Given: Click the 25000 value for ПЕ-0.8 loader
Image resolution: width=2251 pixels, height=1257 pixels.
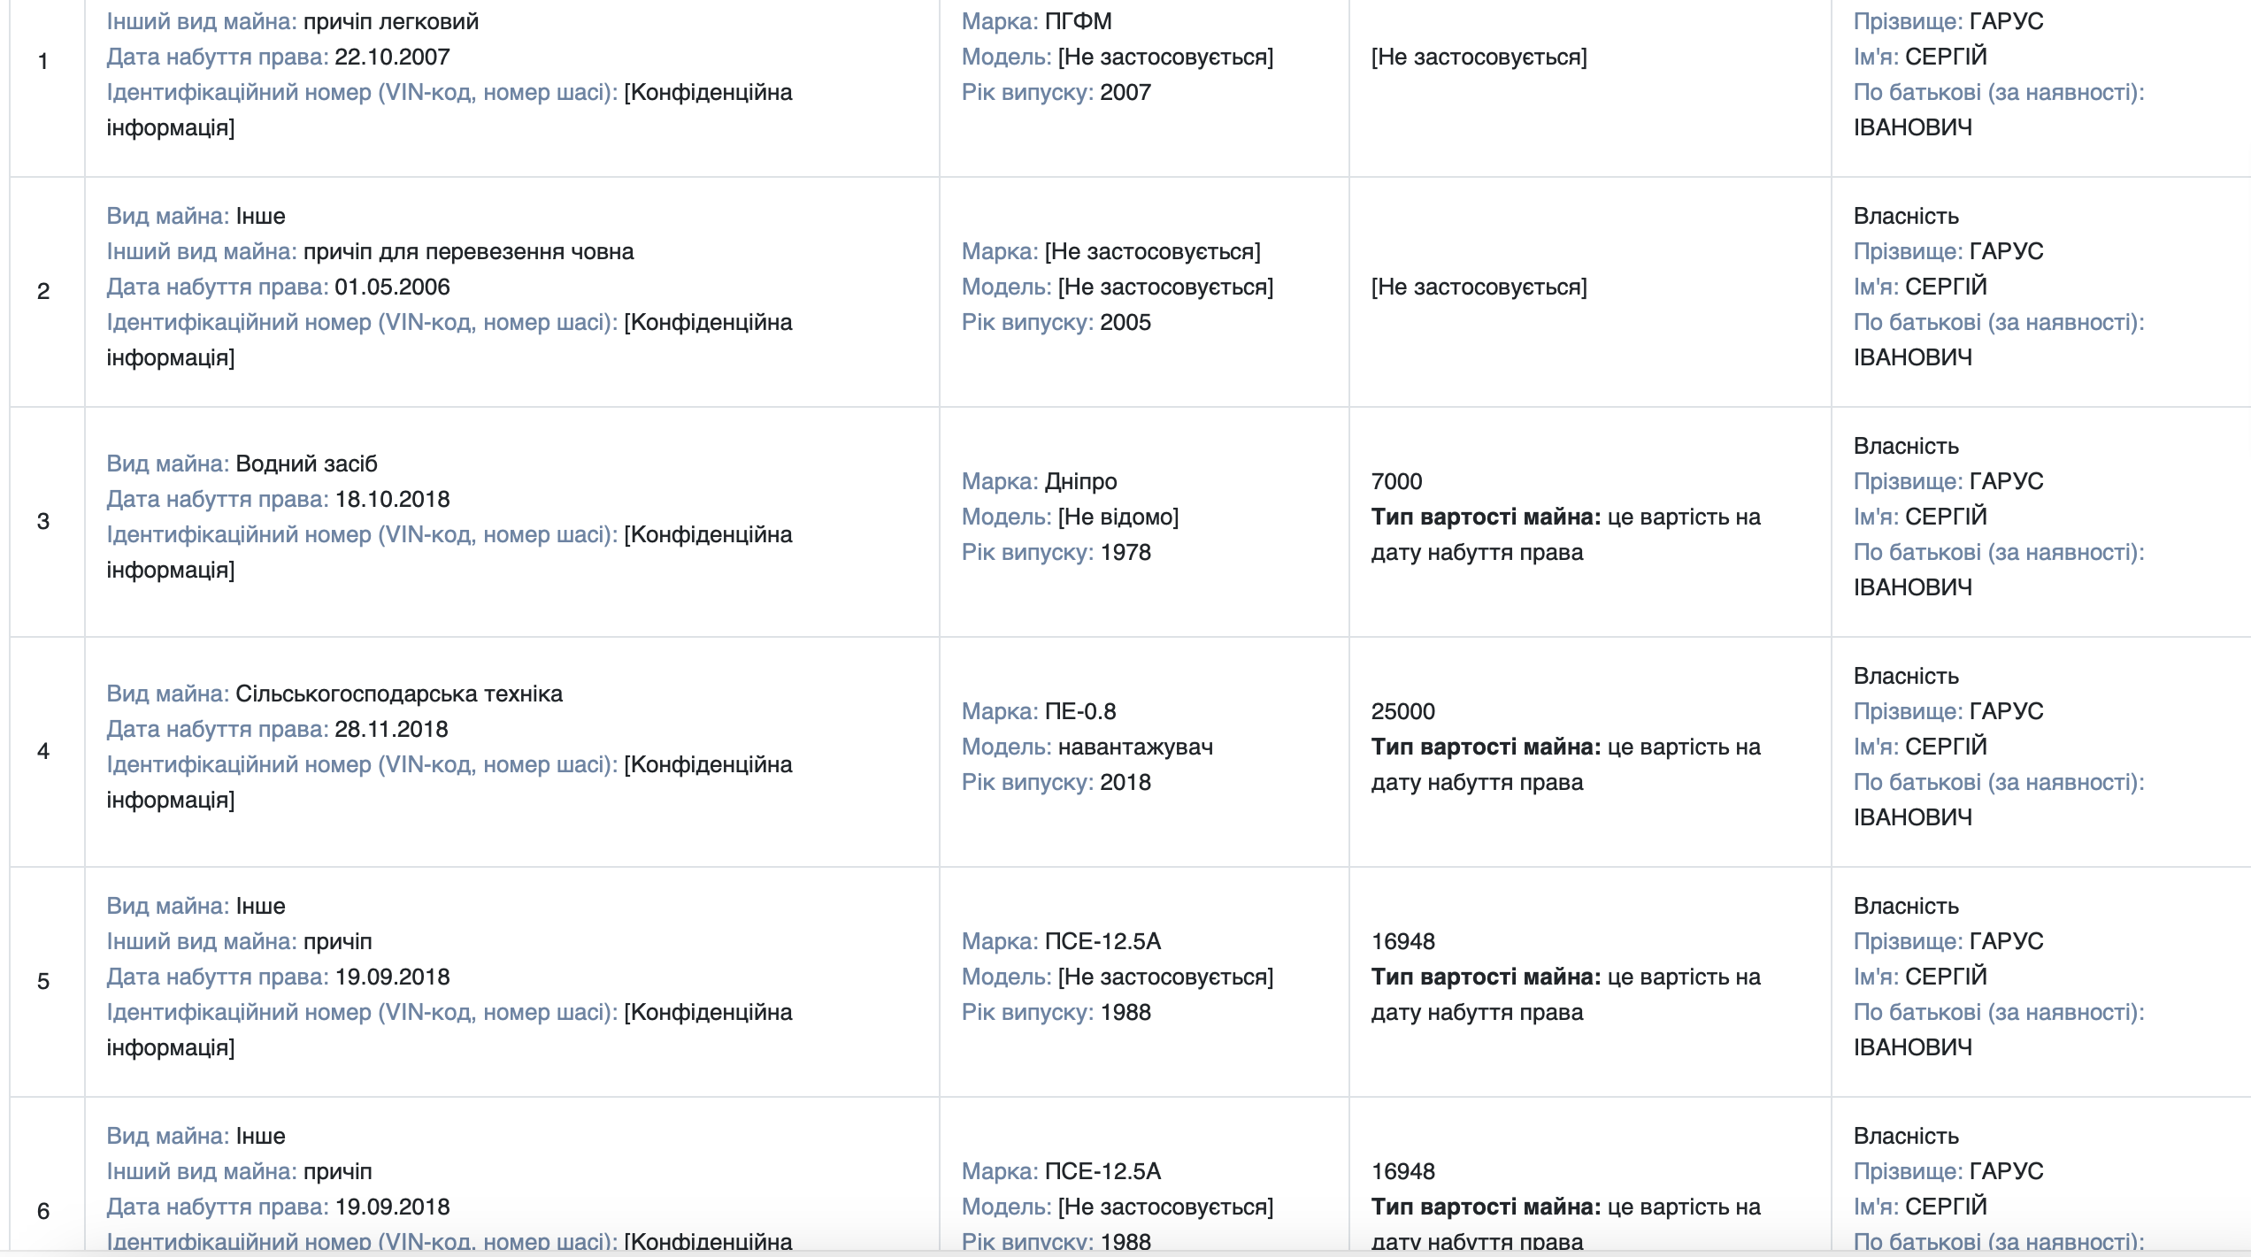Looking at the screenshot, I should [x=1402, y=711].
